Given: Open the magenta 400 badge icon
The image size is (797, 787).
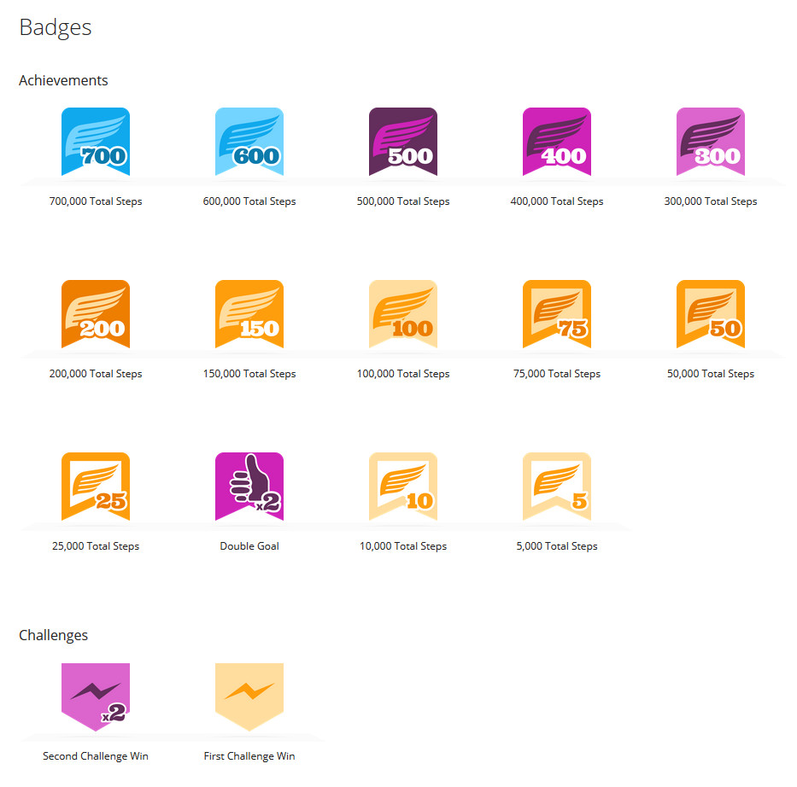Looking at the screenshot, I should point(557,142).
